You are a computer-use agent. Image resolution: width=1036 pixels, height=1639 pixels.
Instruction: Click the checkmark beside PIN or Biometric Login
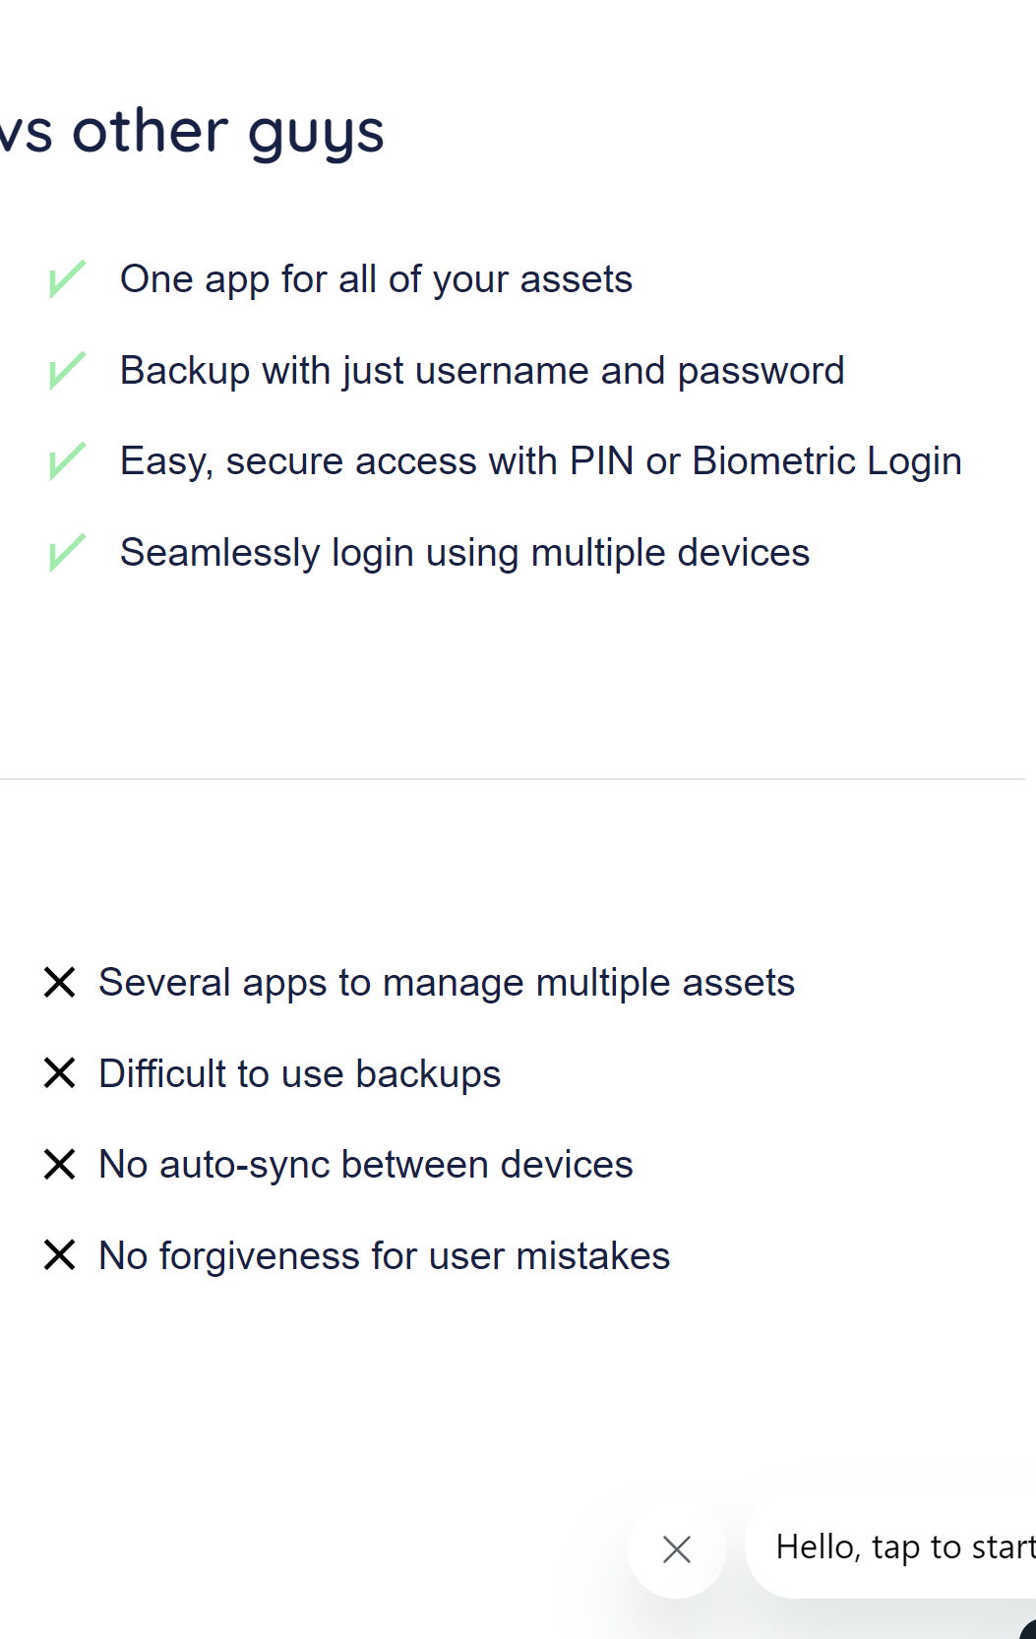[x=67, y=461]
